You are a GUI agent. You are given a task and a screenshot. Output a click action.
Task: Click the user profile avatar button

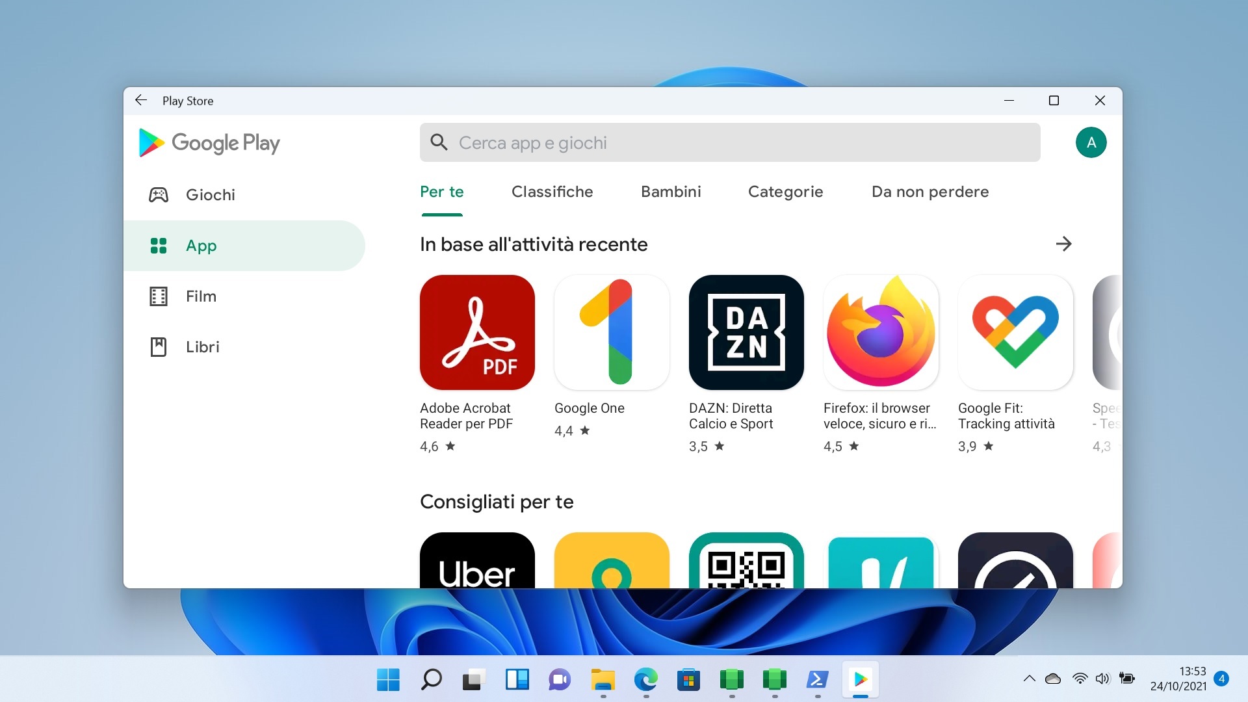[x=1092, y=142]
